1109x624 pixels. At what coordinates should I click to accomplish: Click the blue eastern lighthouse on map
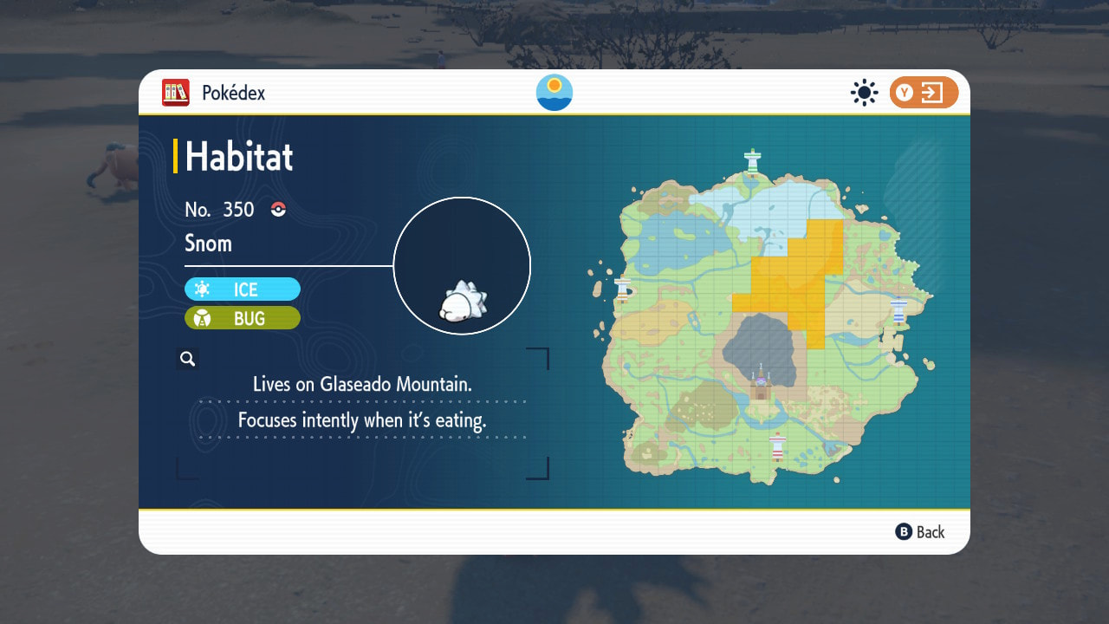point(899,309)
